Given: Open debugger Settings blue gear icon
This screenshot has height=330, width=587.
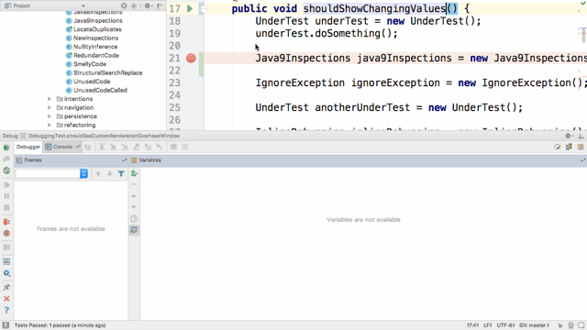Looking at the screenshot, I should click(x=6, y=273).
